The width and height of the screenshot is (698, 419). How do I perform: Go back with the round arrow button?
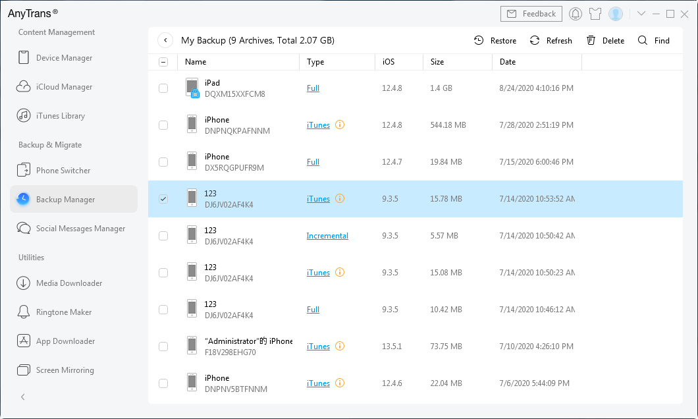165,41
